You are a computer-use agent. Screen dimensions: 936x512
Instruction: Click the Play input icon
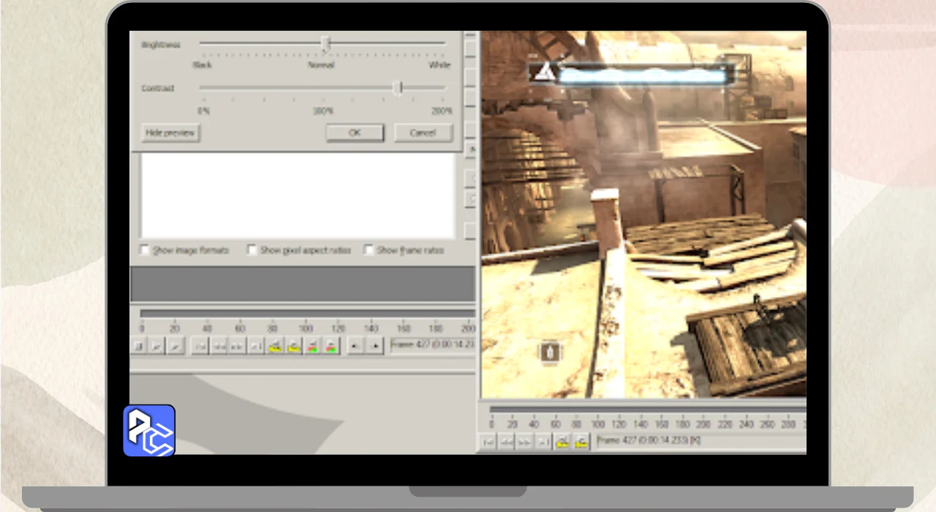coord(156,346)
